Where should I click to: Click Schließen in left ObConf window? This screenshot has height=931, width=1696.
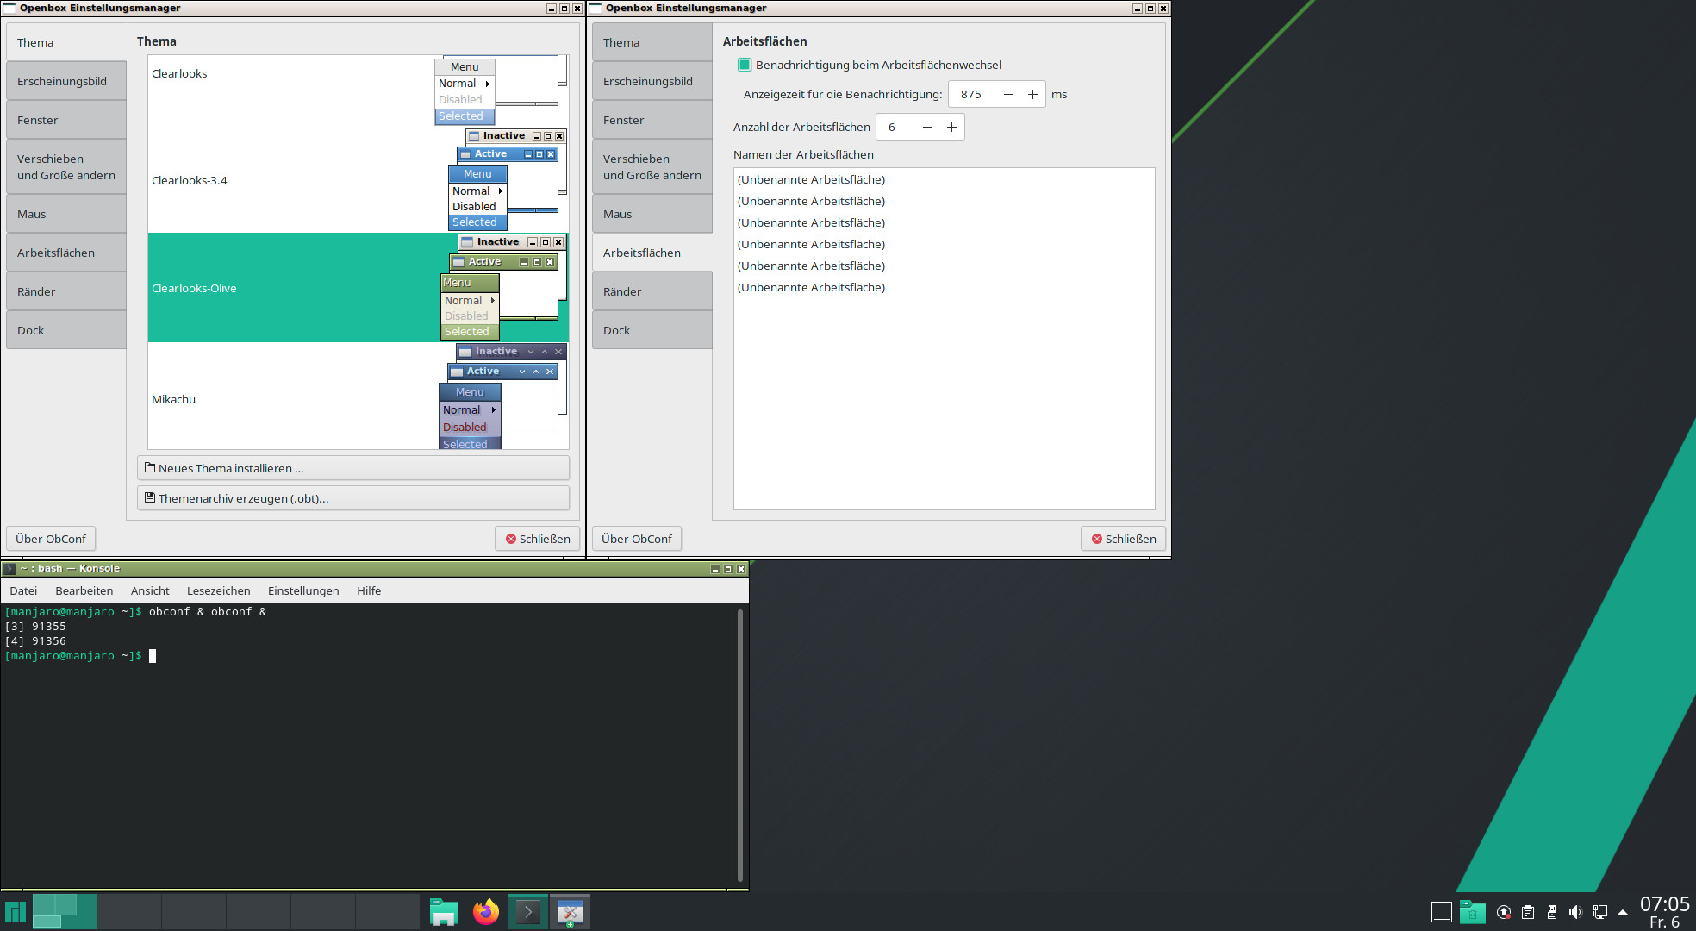[x=538, y=539]
